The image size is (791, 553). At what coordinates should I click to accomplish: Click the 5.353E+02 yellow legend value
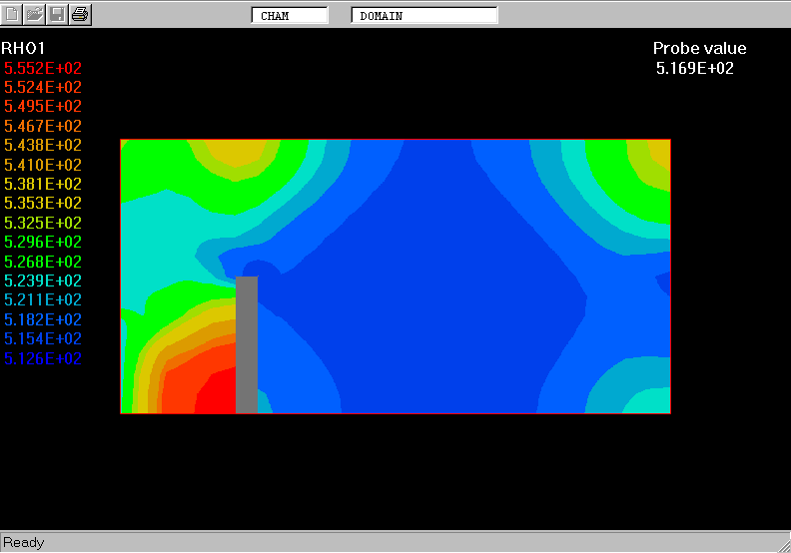(43, 204)
